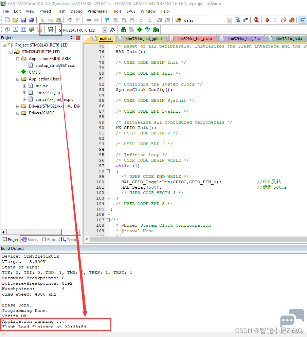Click the find text field containing delay
Image resolution: width=307 pixels, height=337 pixels.
tap(204, 20)
